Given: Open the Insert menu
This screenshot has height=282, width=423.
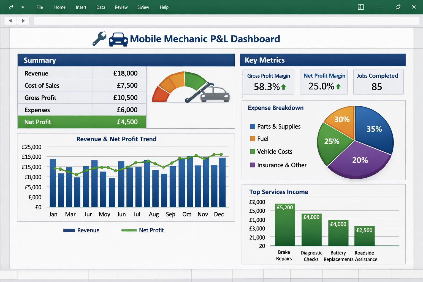Looking at the screenshot, I should point(81,7).
